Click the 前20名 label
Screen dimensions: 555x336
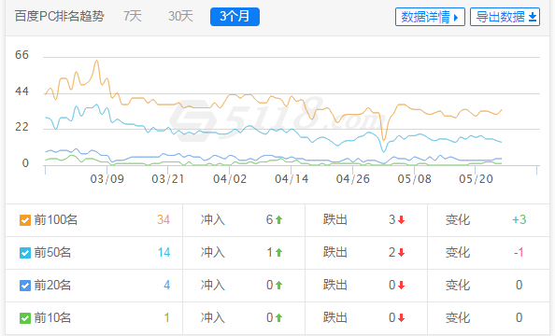coord(52,285)
